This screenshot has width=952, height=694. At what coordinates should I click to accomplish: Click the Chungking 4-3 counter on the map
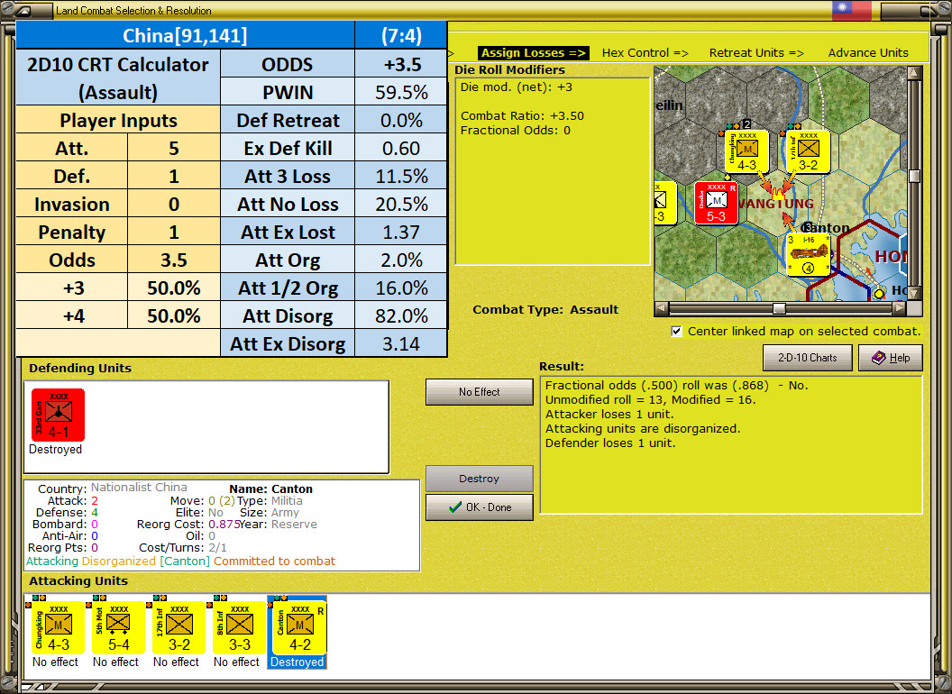tap(746, 151)
